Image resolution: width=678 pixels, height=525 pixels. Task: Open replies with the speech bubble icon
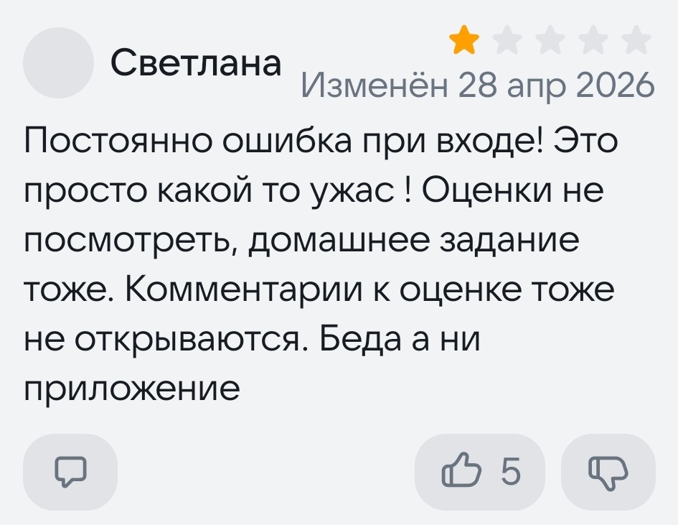(x=70, y=472)
